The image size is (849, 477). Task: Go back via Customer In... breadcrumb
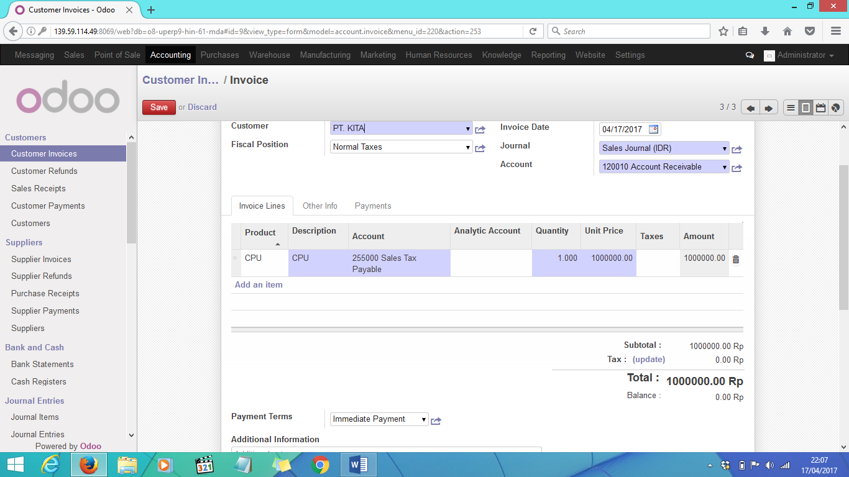click(x=180, y=80)
